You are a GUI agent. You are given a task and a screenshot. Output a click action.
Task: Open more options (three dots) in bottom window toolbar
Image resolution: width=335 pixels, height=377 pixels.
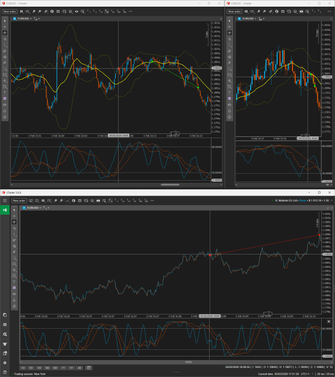pos(152,200)
